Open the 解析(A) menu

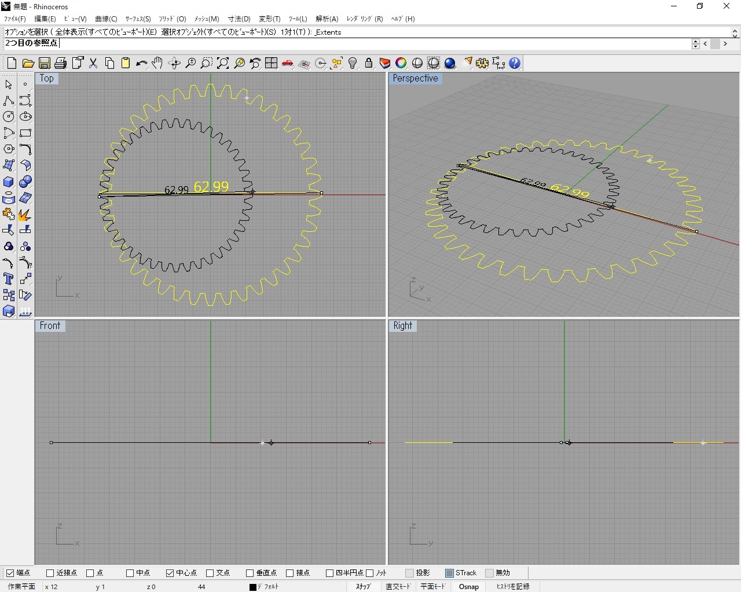[327, 19]
